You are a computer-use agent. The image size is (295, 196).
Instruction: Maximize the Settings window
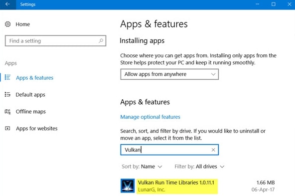(x=274, y=4)
